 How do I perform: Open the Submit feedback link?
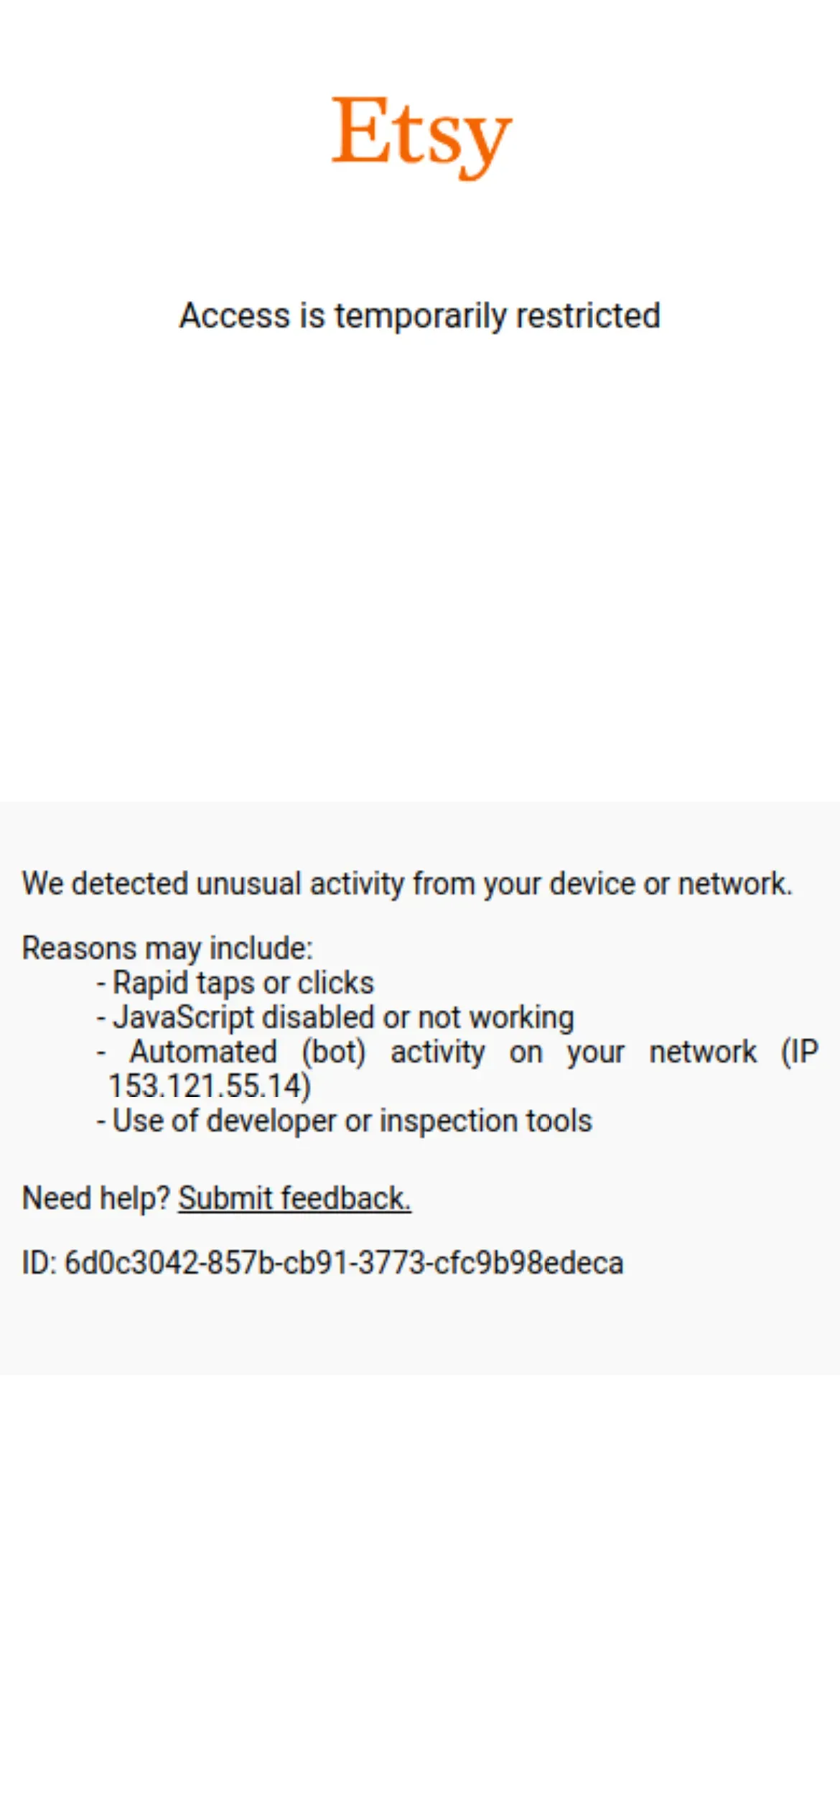(x=294, y=1198)
